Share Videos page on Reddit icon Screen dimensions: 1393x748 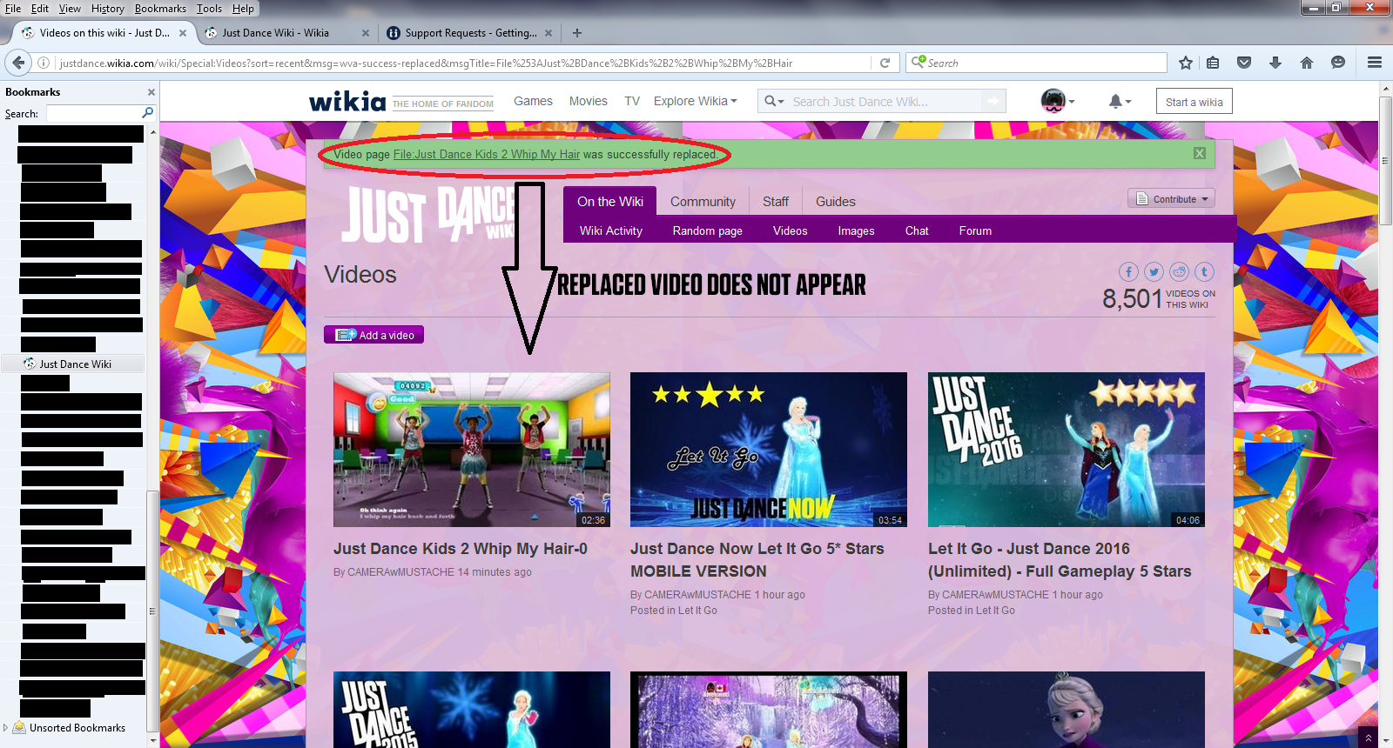(1179, 272)
